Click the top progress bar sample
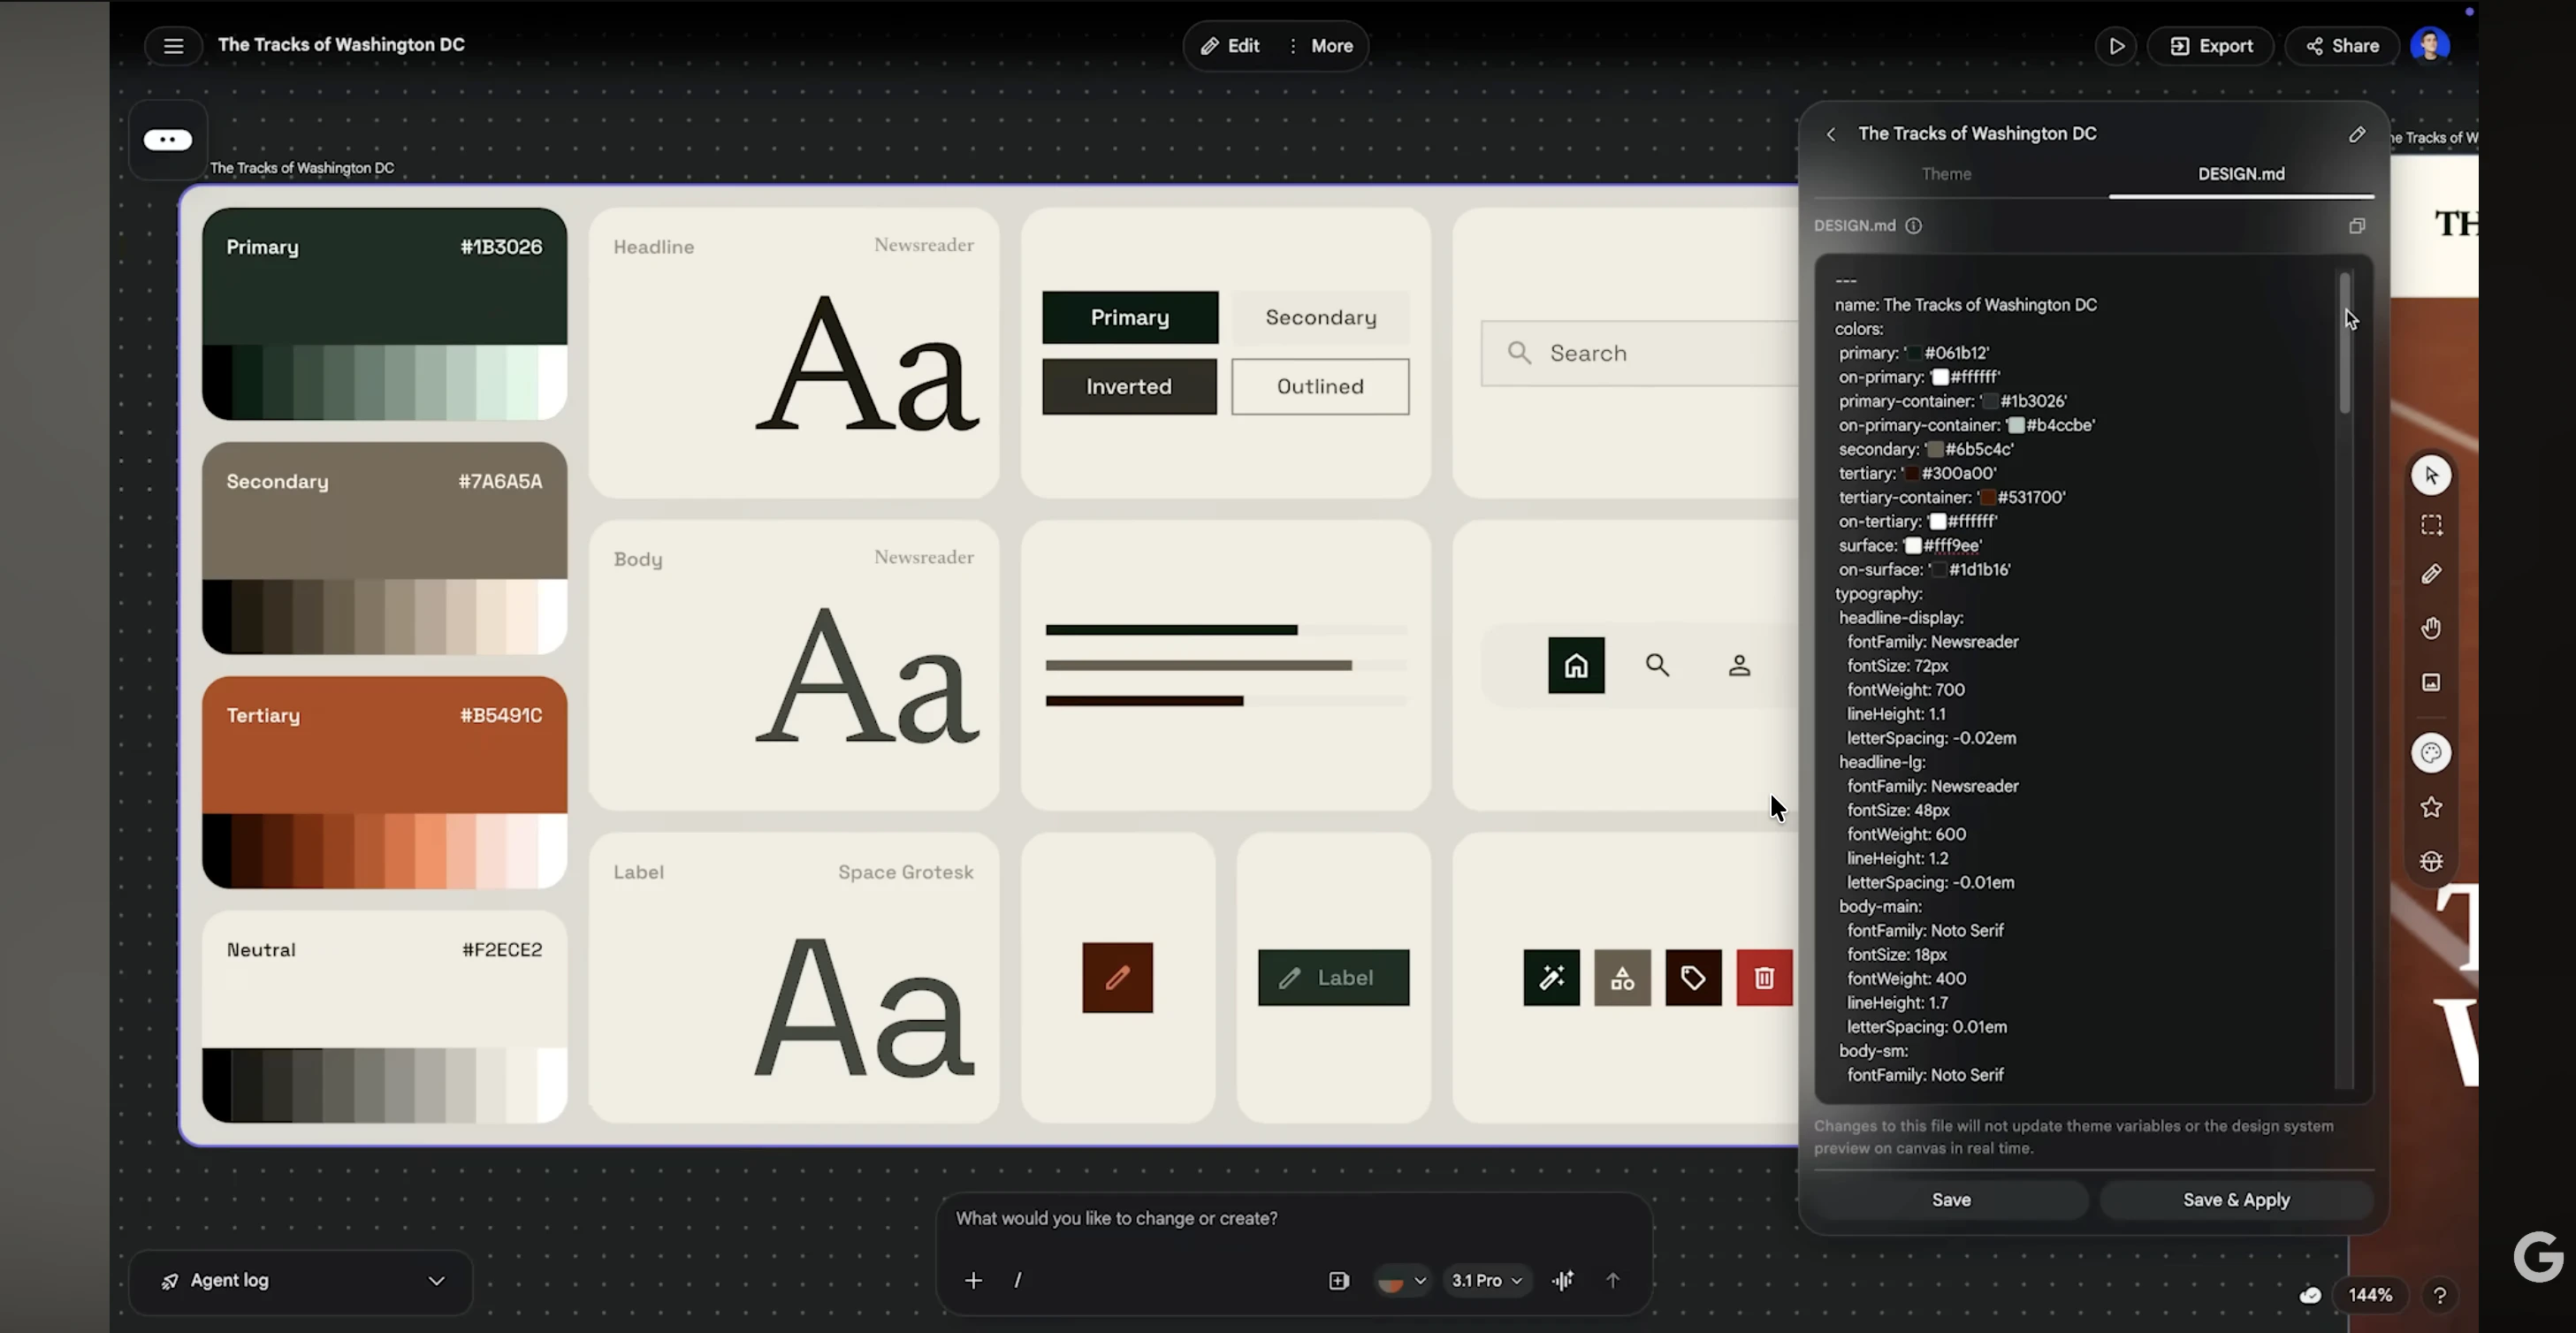 [x=1226, y=630]
